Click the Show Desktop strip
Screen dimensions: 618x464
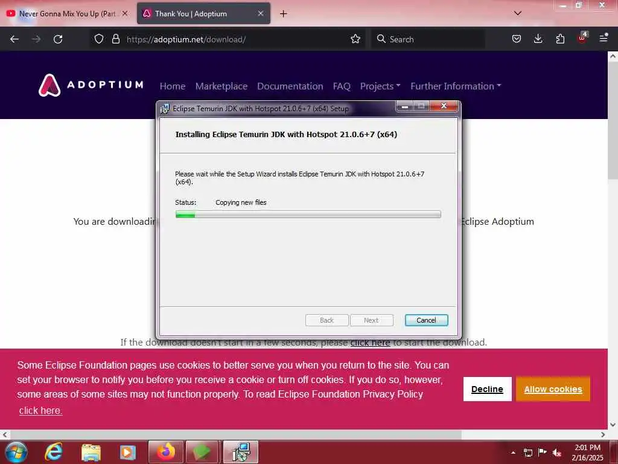click(x=614, y=452)
